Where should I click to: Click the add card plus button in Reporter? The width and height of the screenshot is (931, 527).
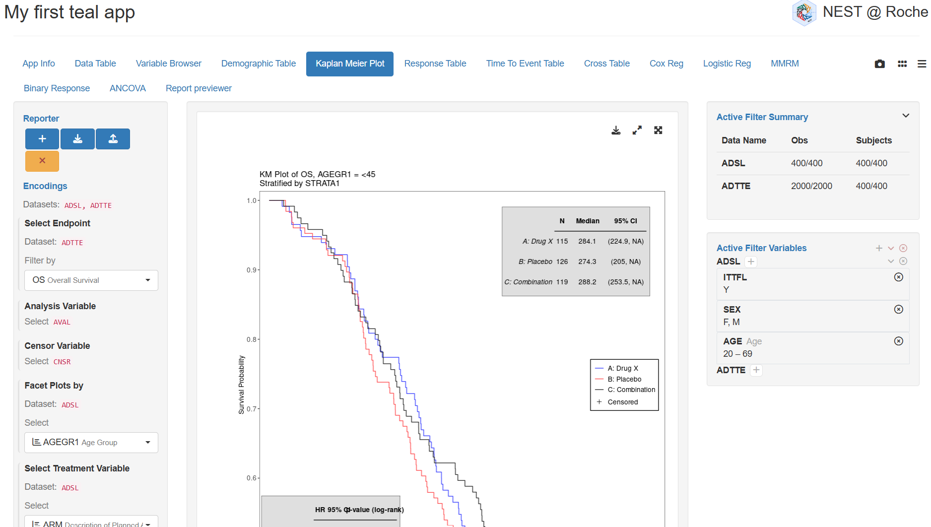pos(42,139)
